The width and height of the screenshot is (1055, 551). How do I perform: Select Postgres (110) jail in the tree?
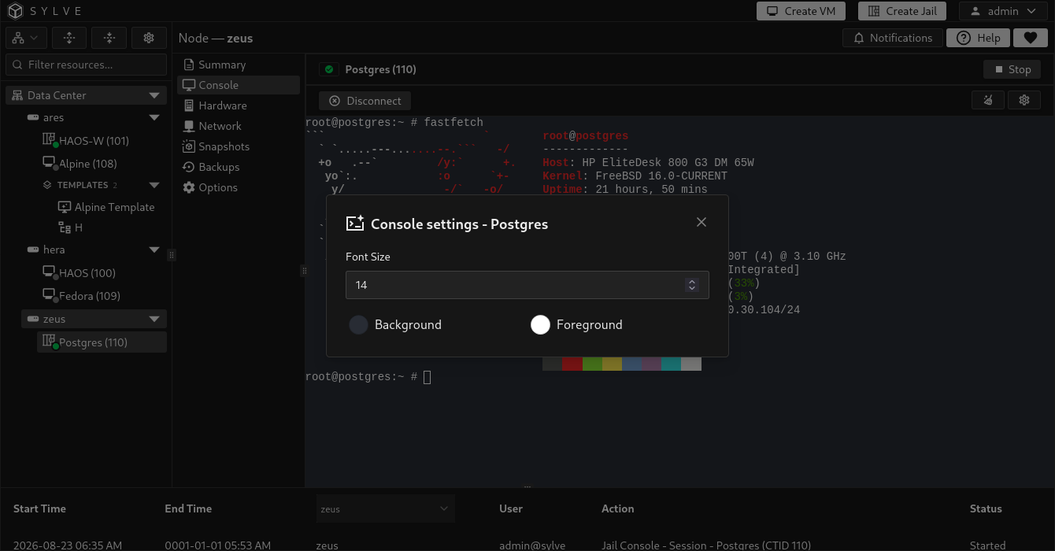pos(102,342)
